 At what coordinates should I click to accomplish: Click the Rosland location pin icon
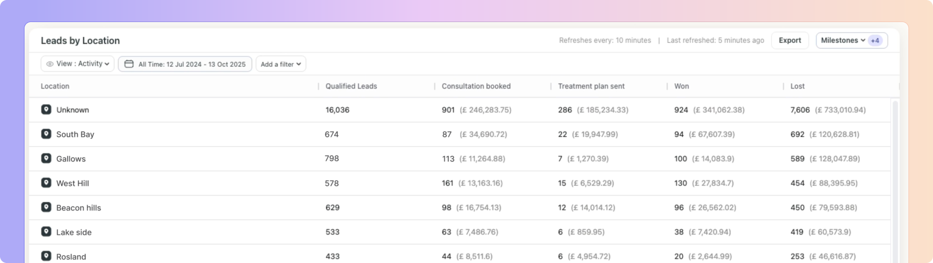[x=46, y=256]
